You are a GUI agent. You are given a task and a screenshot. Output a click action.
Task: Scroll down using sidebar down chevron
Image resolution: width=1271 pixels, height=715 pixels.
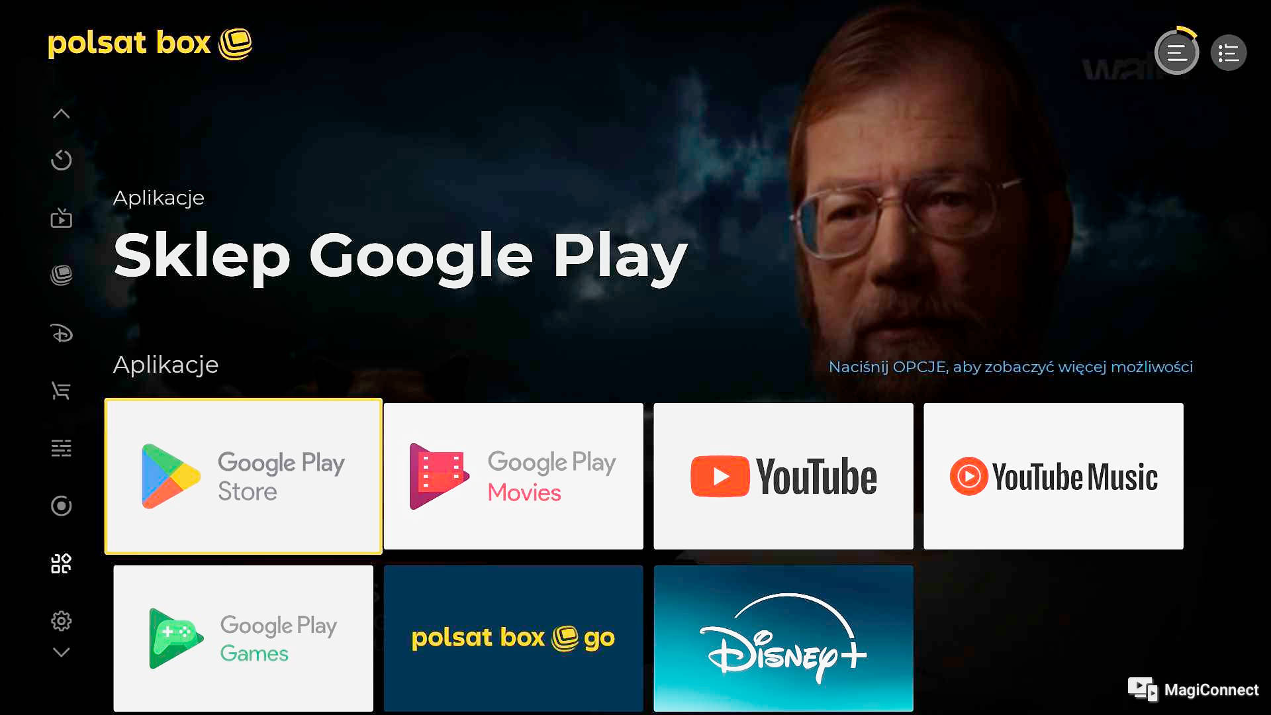pos(60,653)
